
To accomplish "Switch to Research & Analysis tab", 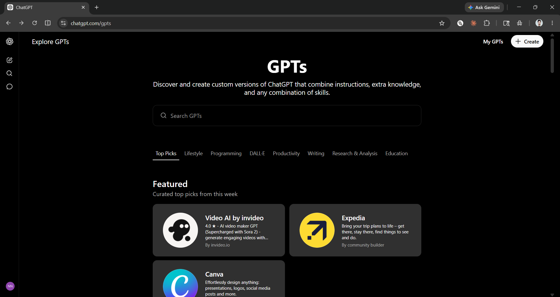I will click(355, 153).
